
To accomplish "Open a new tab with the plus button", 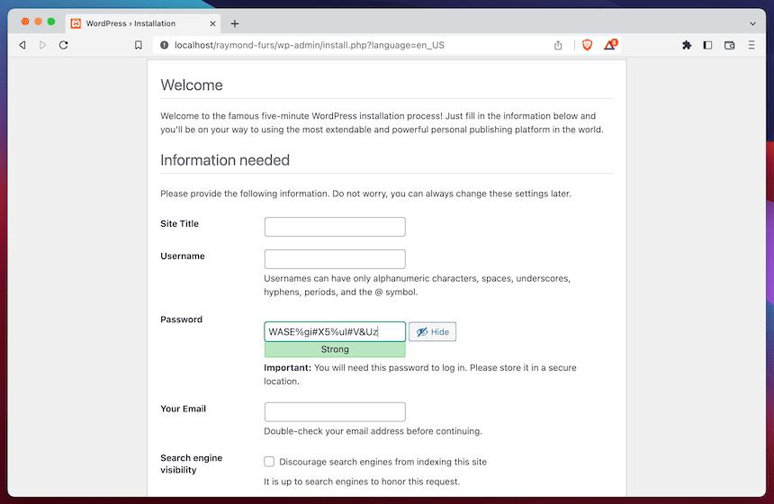I will (x=235, y=23).
